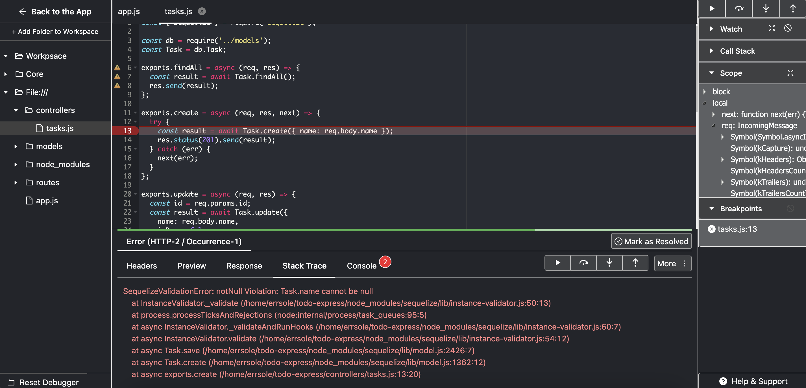Select tasks.js in file tree
This screenshot has width=806, height=388.
[56, 128]
